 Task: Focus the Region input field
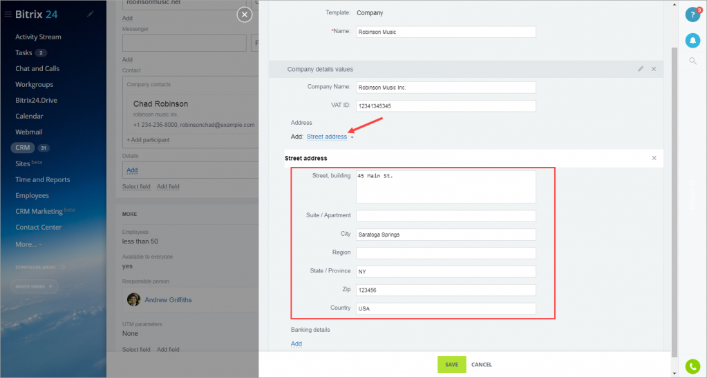pyautogui.click(x=446, y=253)
